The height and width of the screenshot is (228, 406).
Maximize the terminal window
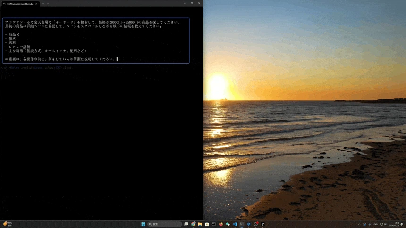[192, 3]
